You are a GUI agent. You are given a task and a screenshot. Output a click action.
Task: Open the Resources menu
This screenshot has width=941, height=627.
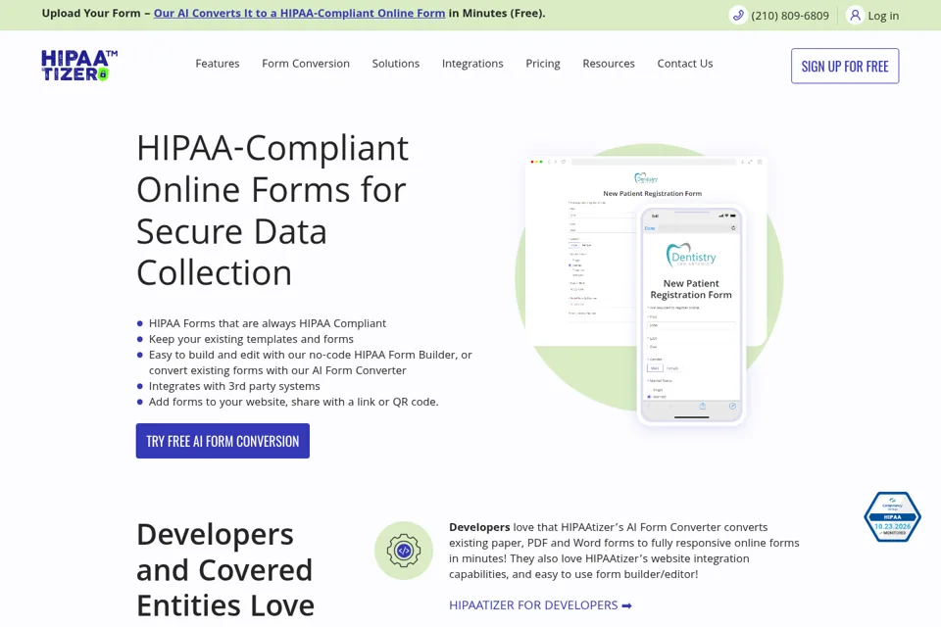[609, 64]
